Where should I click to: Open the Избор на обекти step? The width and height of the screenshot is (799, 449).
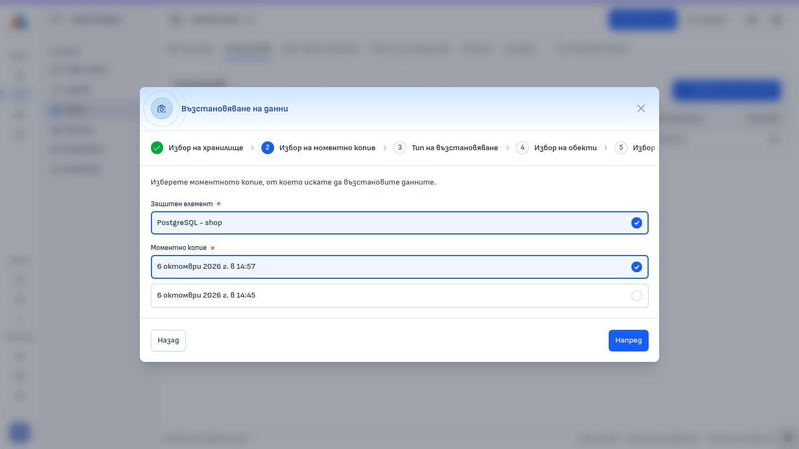click(557, 148)
